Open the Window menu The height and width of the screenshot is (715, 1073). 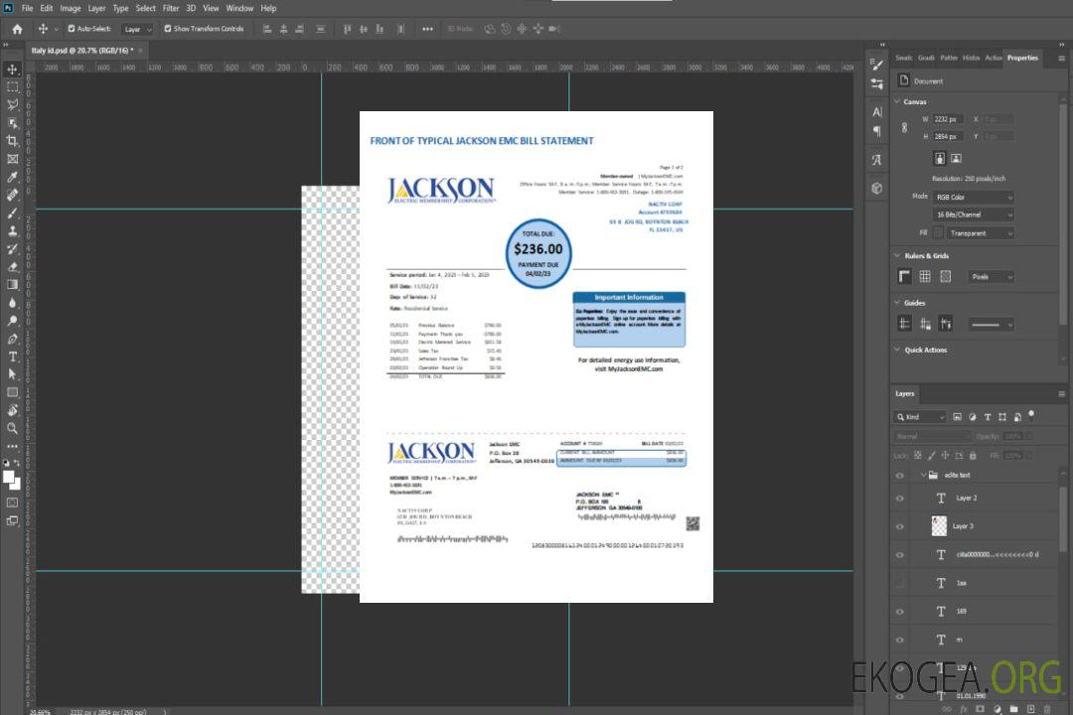point(239,8)
